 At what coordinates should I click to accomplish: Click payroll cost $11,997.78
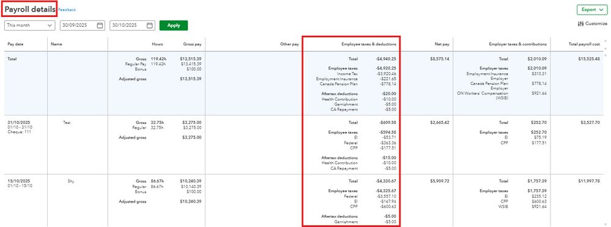(589, 181)
